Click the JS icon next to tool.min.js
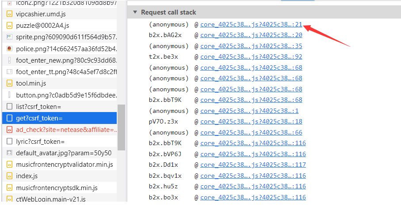Viewport: 401px width, 206px height. (x=9, y=83)
